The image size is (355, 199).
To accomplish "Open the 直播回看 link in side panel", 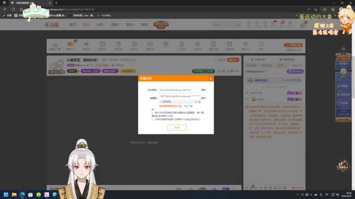I will (x=288, y=59).
